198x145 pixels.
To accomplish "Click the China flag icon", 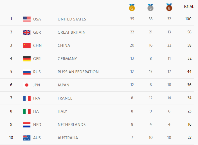I will tap(27, 45).
